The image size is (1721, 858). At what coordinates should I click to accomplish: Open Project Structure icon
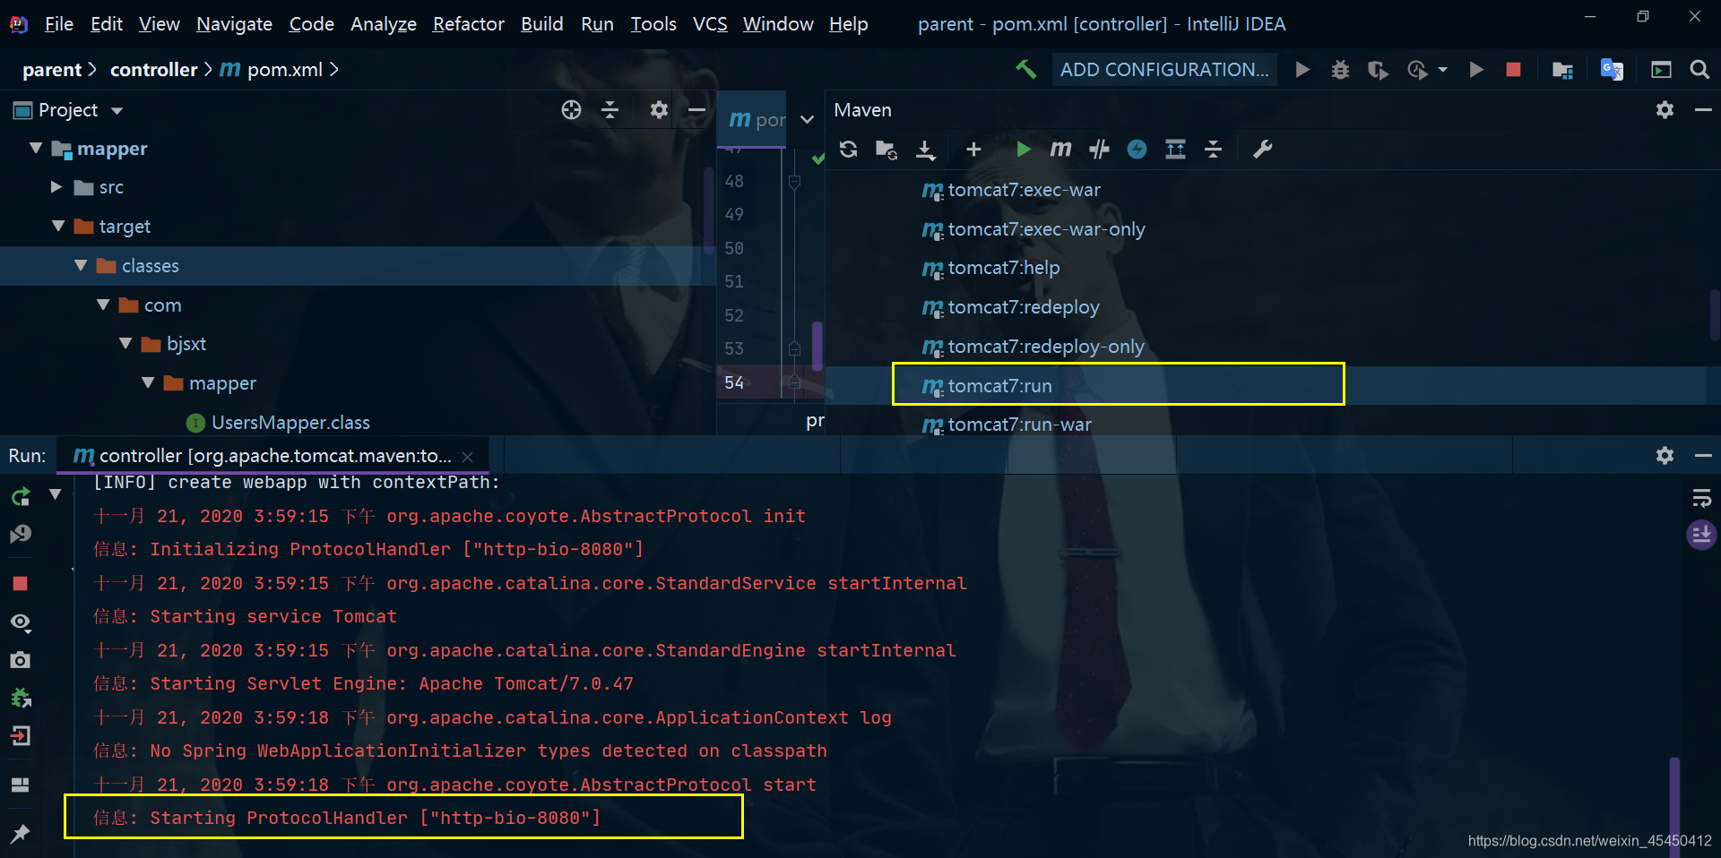[x=1562, y=69]
